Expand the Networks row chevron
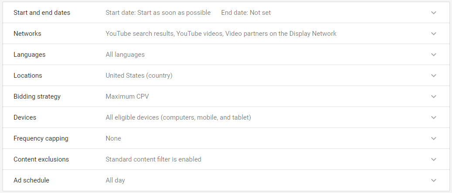 (433, 34)
